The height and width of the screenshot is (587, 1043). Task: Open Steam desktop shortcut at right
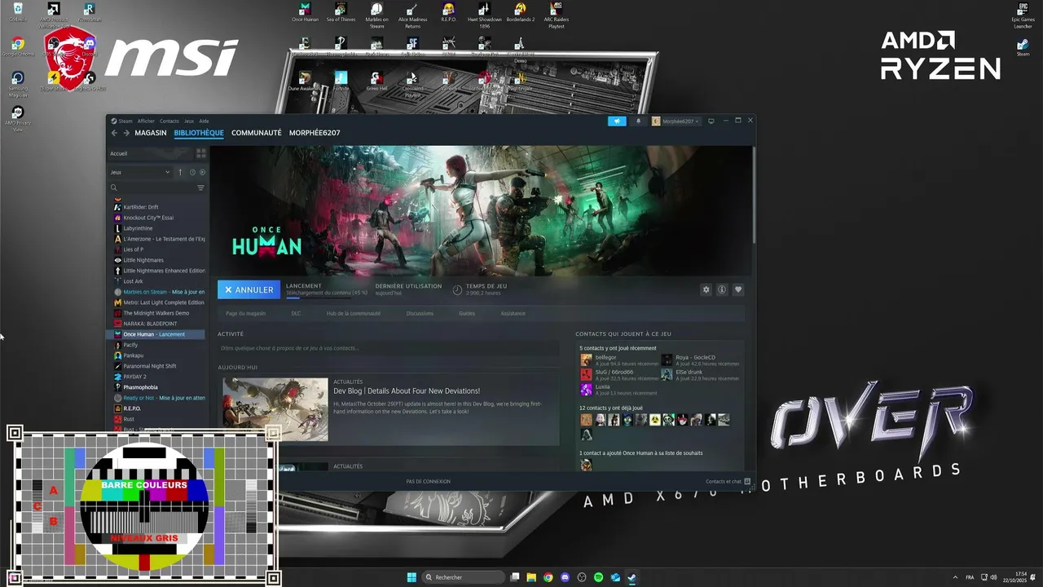[x=1023, y=49]
